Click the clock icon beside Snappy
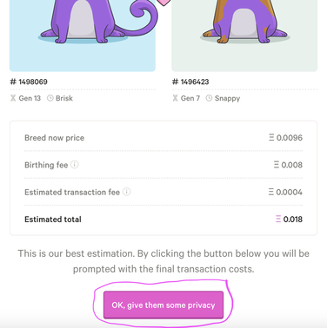The image size is (327, 328). [209, 98]
